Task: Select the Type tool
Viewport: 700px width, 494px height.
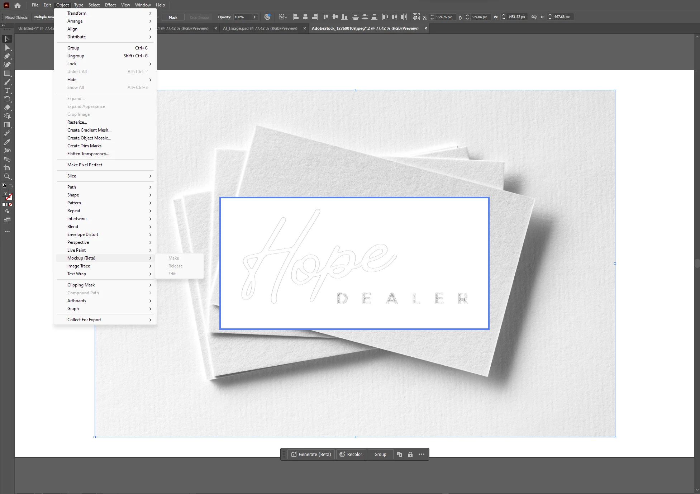Action: [x=7, y=90]
